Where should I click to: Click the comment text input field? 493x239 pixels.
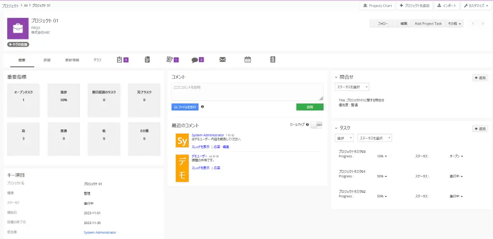(x=247, y=91)
